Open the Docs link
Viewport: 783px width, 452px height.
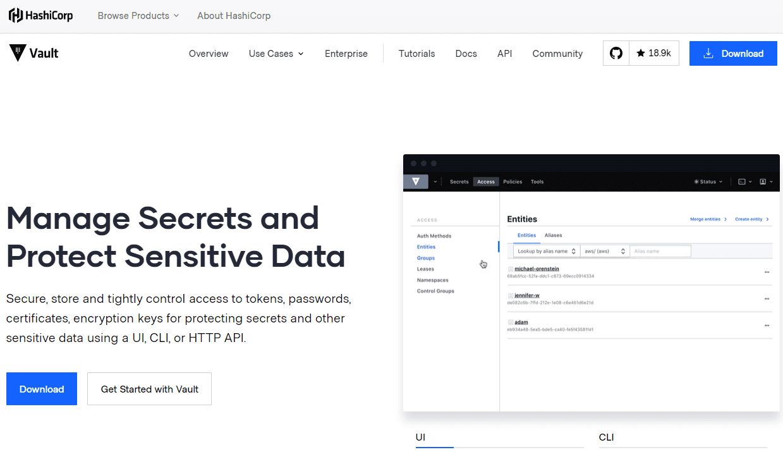tap(466, 54)
